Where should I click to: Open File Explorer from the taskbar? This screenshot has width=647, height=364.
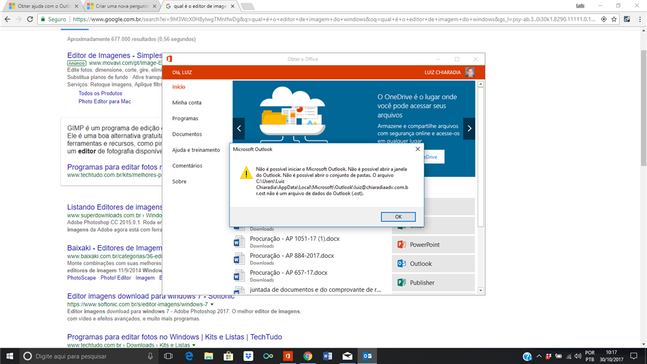click(x=209, y=356)
